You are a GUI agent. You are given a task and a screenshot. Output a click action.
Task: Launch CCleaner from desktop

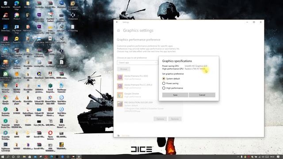pyautogui.click(x=5, y=16)
